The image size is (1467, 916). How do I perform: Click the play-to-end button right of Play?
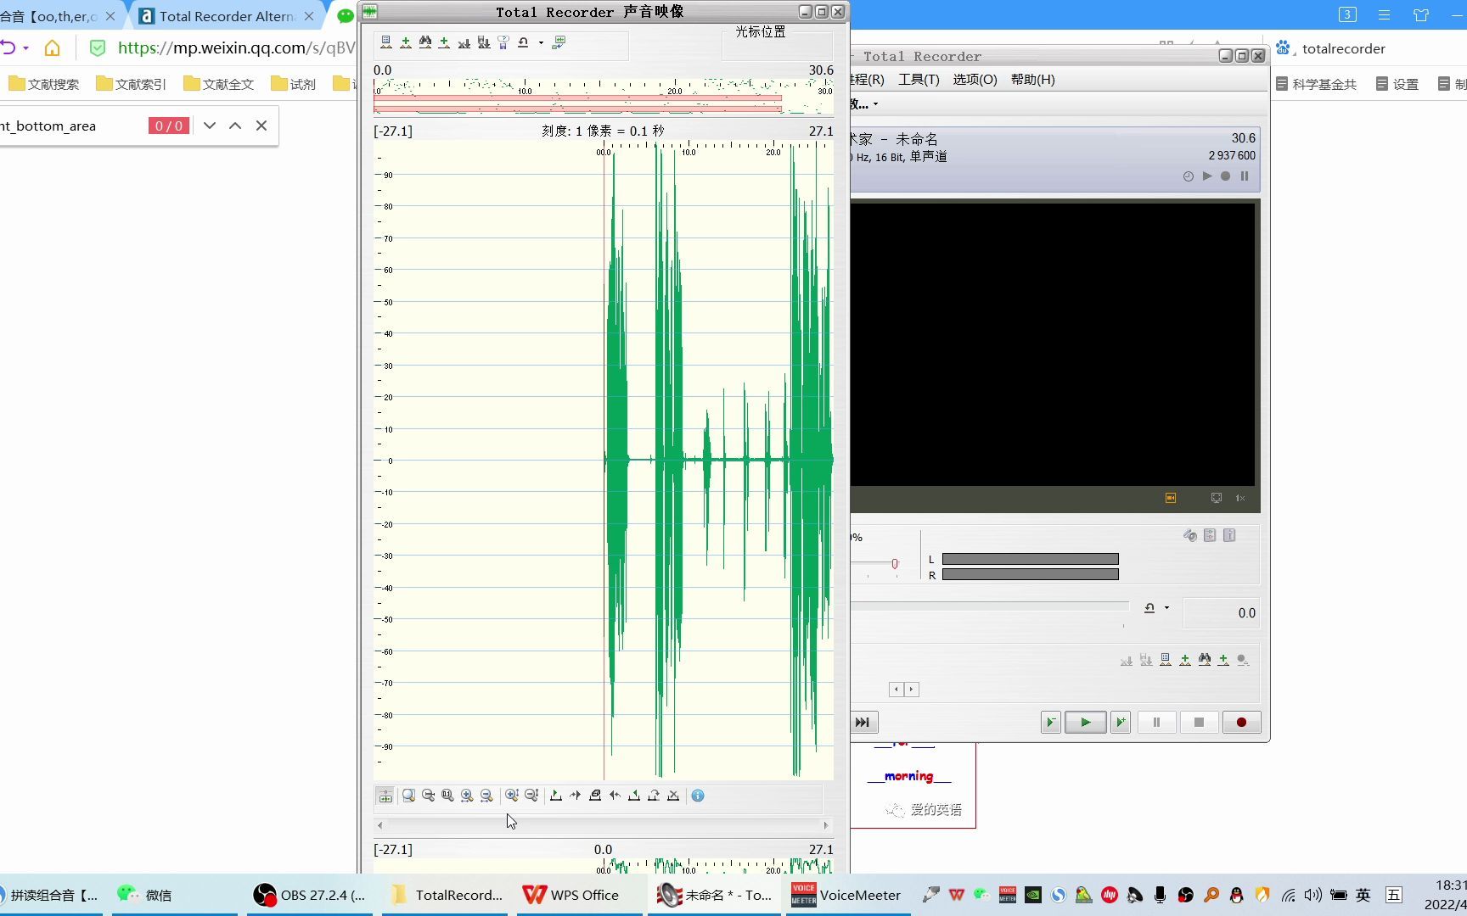click(x=1121, y=722)
